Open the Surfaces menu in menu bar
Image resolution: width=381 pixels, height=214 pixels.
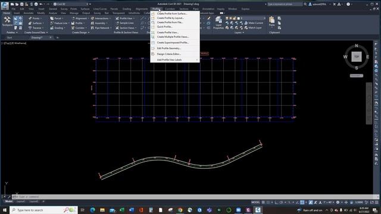click(85, 9)
